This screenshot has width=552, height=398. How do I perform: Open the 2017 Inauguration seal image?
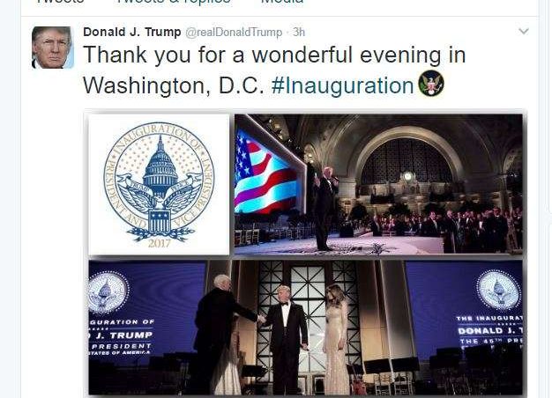[x=159, y=184]
